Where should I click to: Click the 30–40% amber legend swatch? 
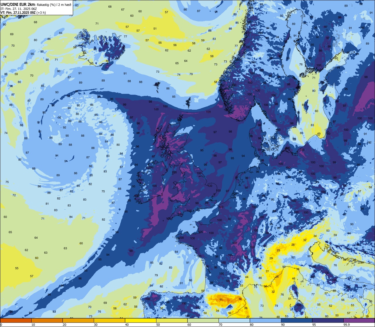tap(109, 321)
